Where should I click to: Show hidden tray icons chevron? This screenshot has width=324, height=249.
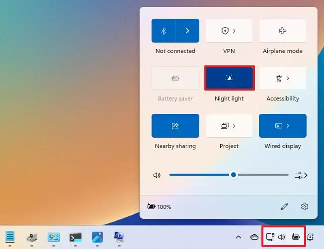click(239, 237)
